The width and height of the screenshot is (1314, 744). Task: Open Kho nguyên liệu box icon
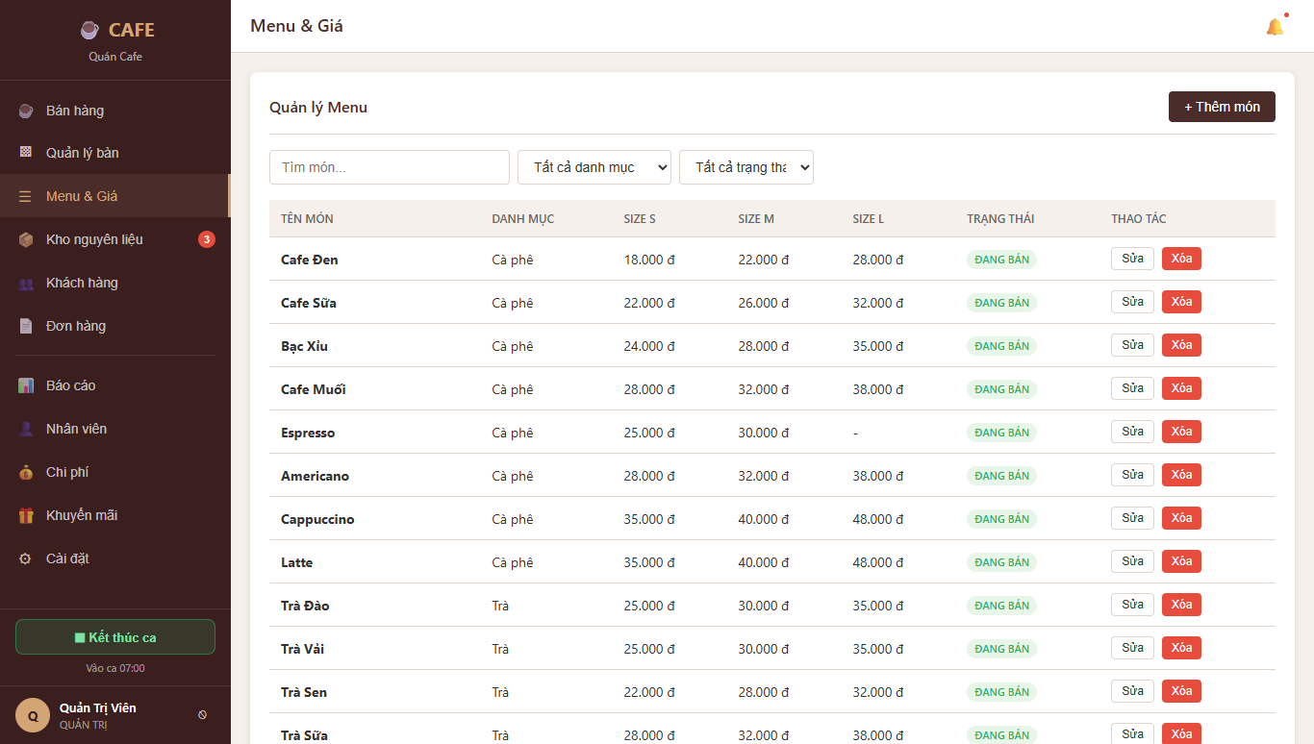click(26, 239)
